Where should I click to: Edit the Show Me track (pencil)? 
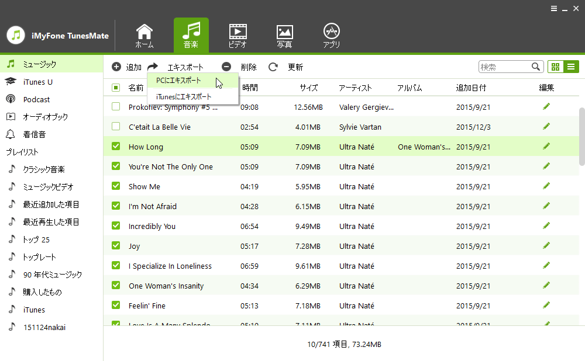click(x=546, y=186)
